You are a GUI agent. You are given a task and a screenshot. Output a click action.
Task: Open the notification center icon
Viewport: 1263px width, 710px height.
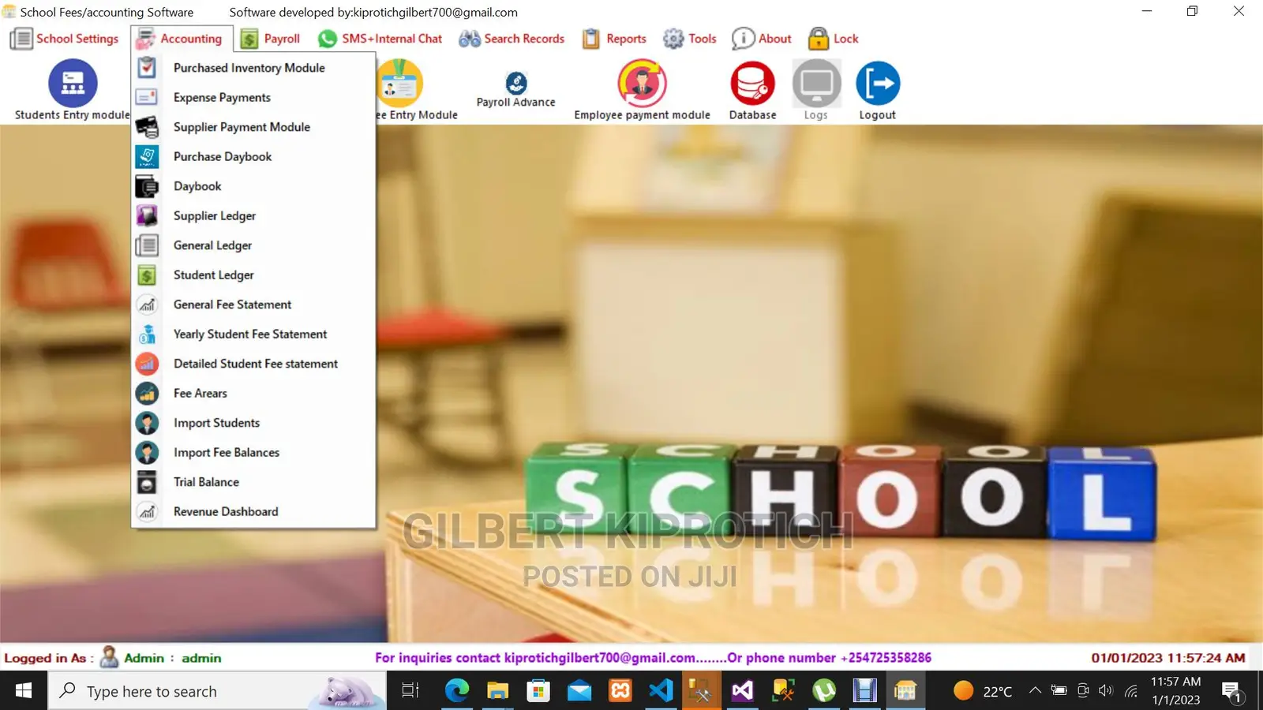click(1232, 692)
